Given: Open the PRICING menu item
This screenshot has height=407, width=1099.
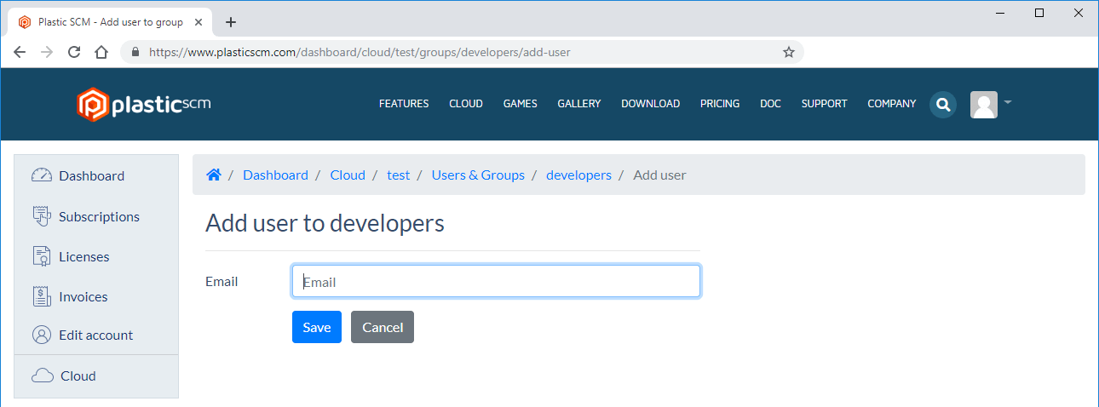Looking at the screenshot, I should [x=720, y=104].
